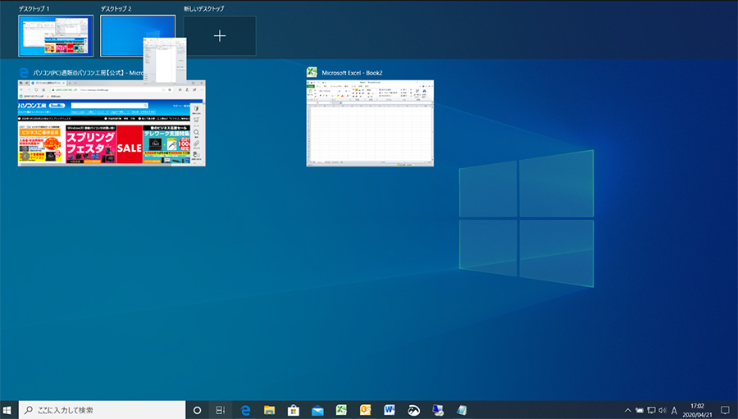This screenshot has width=738, height=419.
Task: Open Outlook from the taskbar
Action: tap(366, 409)
